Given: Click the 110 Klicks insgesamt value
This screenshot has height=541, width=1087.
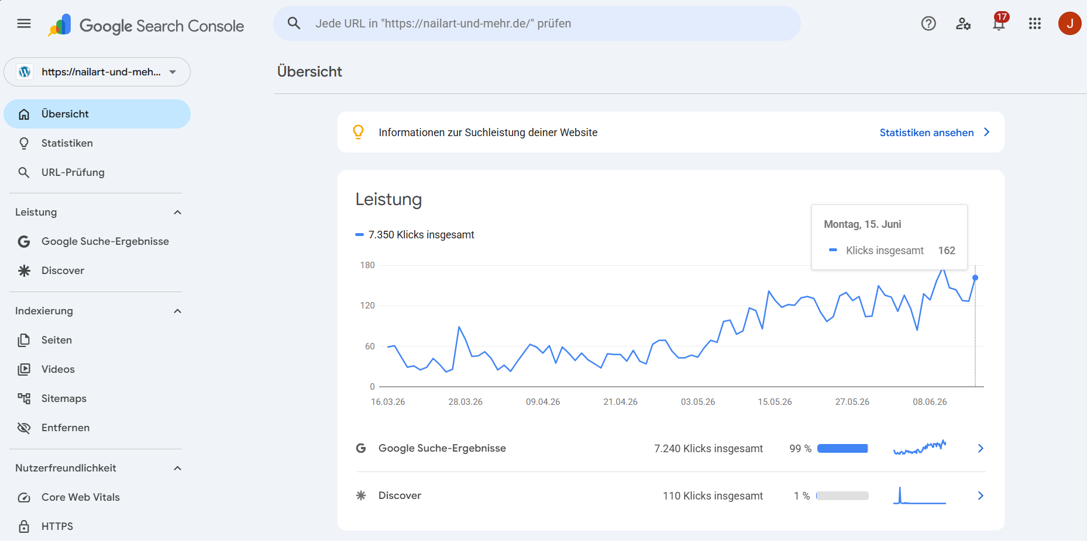Looking at the screenshot, I should [x=713, y=495].
